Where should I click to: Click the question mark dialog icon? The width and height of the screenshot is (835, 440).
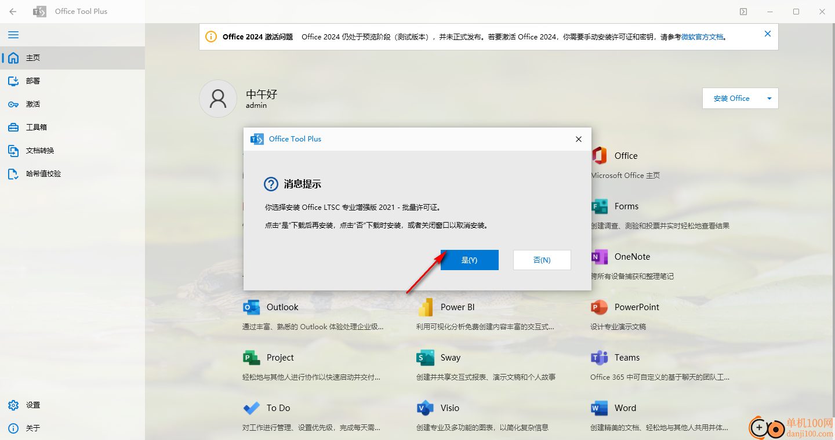[x=271, y=184]
